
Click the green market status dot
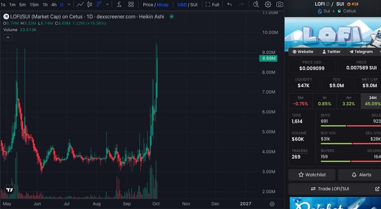click(172, 17)
